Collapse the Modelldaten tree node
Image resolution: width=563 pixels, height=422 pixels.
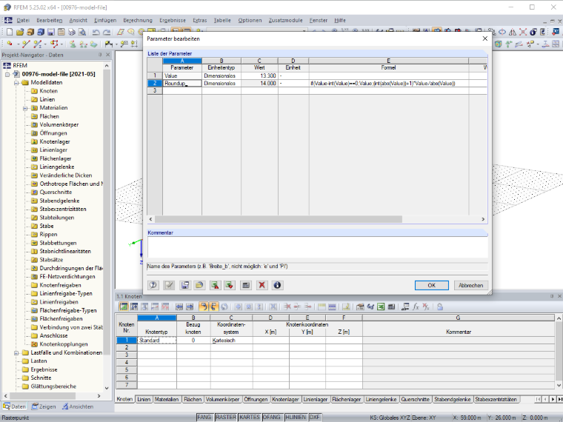pos(16,82)
